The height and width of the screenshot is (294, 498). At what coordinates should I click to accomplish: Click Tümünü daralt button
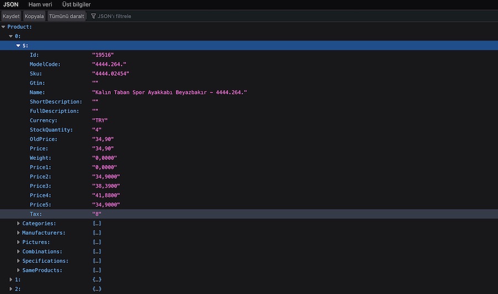[66, 16]
